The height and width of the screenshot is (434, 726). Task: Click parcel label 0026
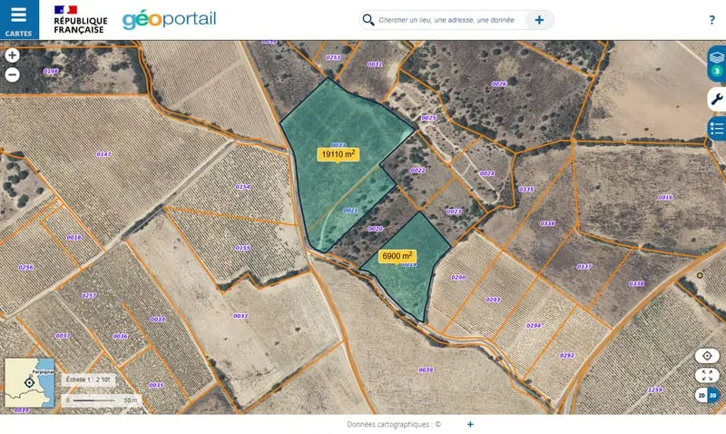coord(498,84)
